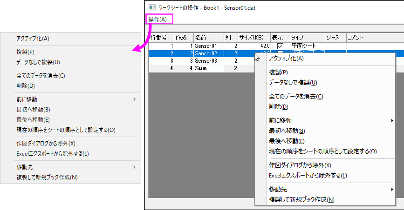This screenshot has width=404, height=210.
Task: Click the サイズ(KB) column header
Action: [x=254, y=38]
